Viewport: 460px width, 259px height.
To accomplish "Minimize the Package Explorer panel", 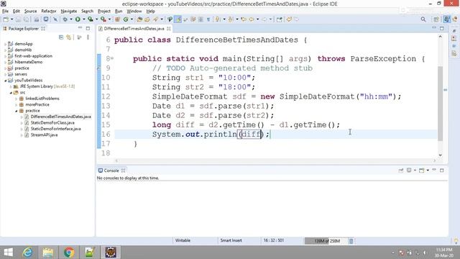I will coord(80,28).
